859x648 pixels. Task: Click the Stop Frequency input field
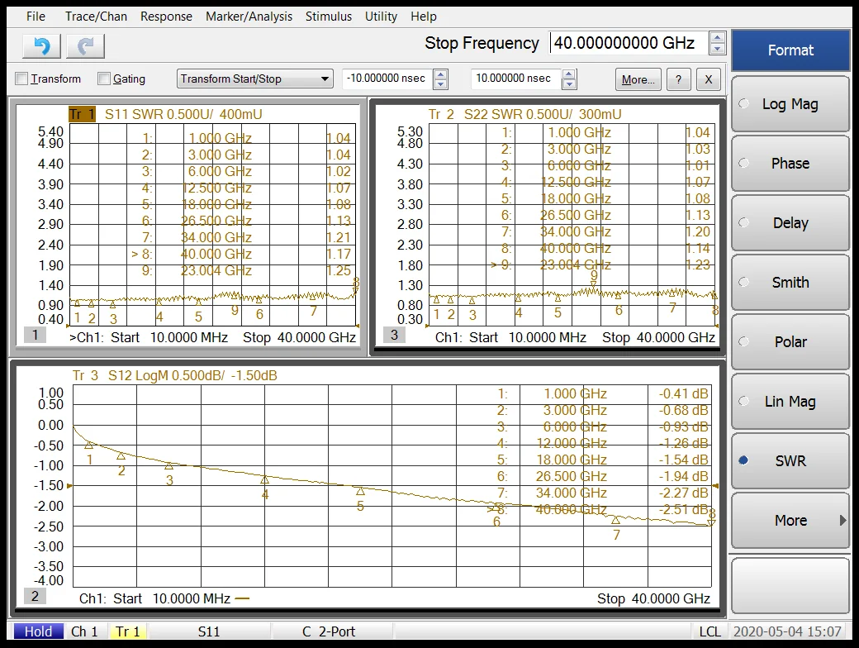point(628,43)
